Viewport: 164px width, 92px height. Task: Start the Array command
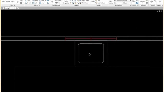(42, 3)
